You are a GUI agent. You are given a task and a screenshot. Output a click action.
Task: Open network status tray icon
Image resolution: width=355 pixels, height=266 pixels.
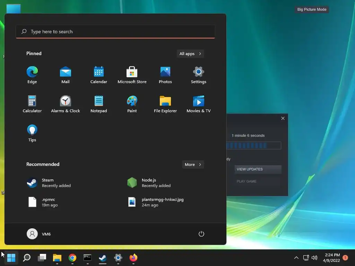(x=306, y=258)
